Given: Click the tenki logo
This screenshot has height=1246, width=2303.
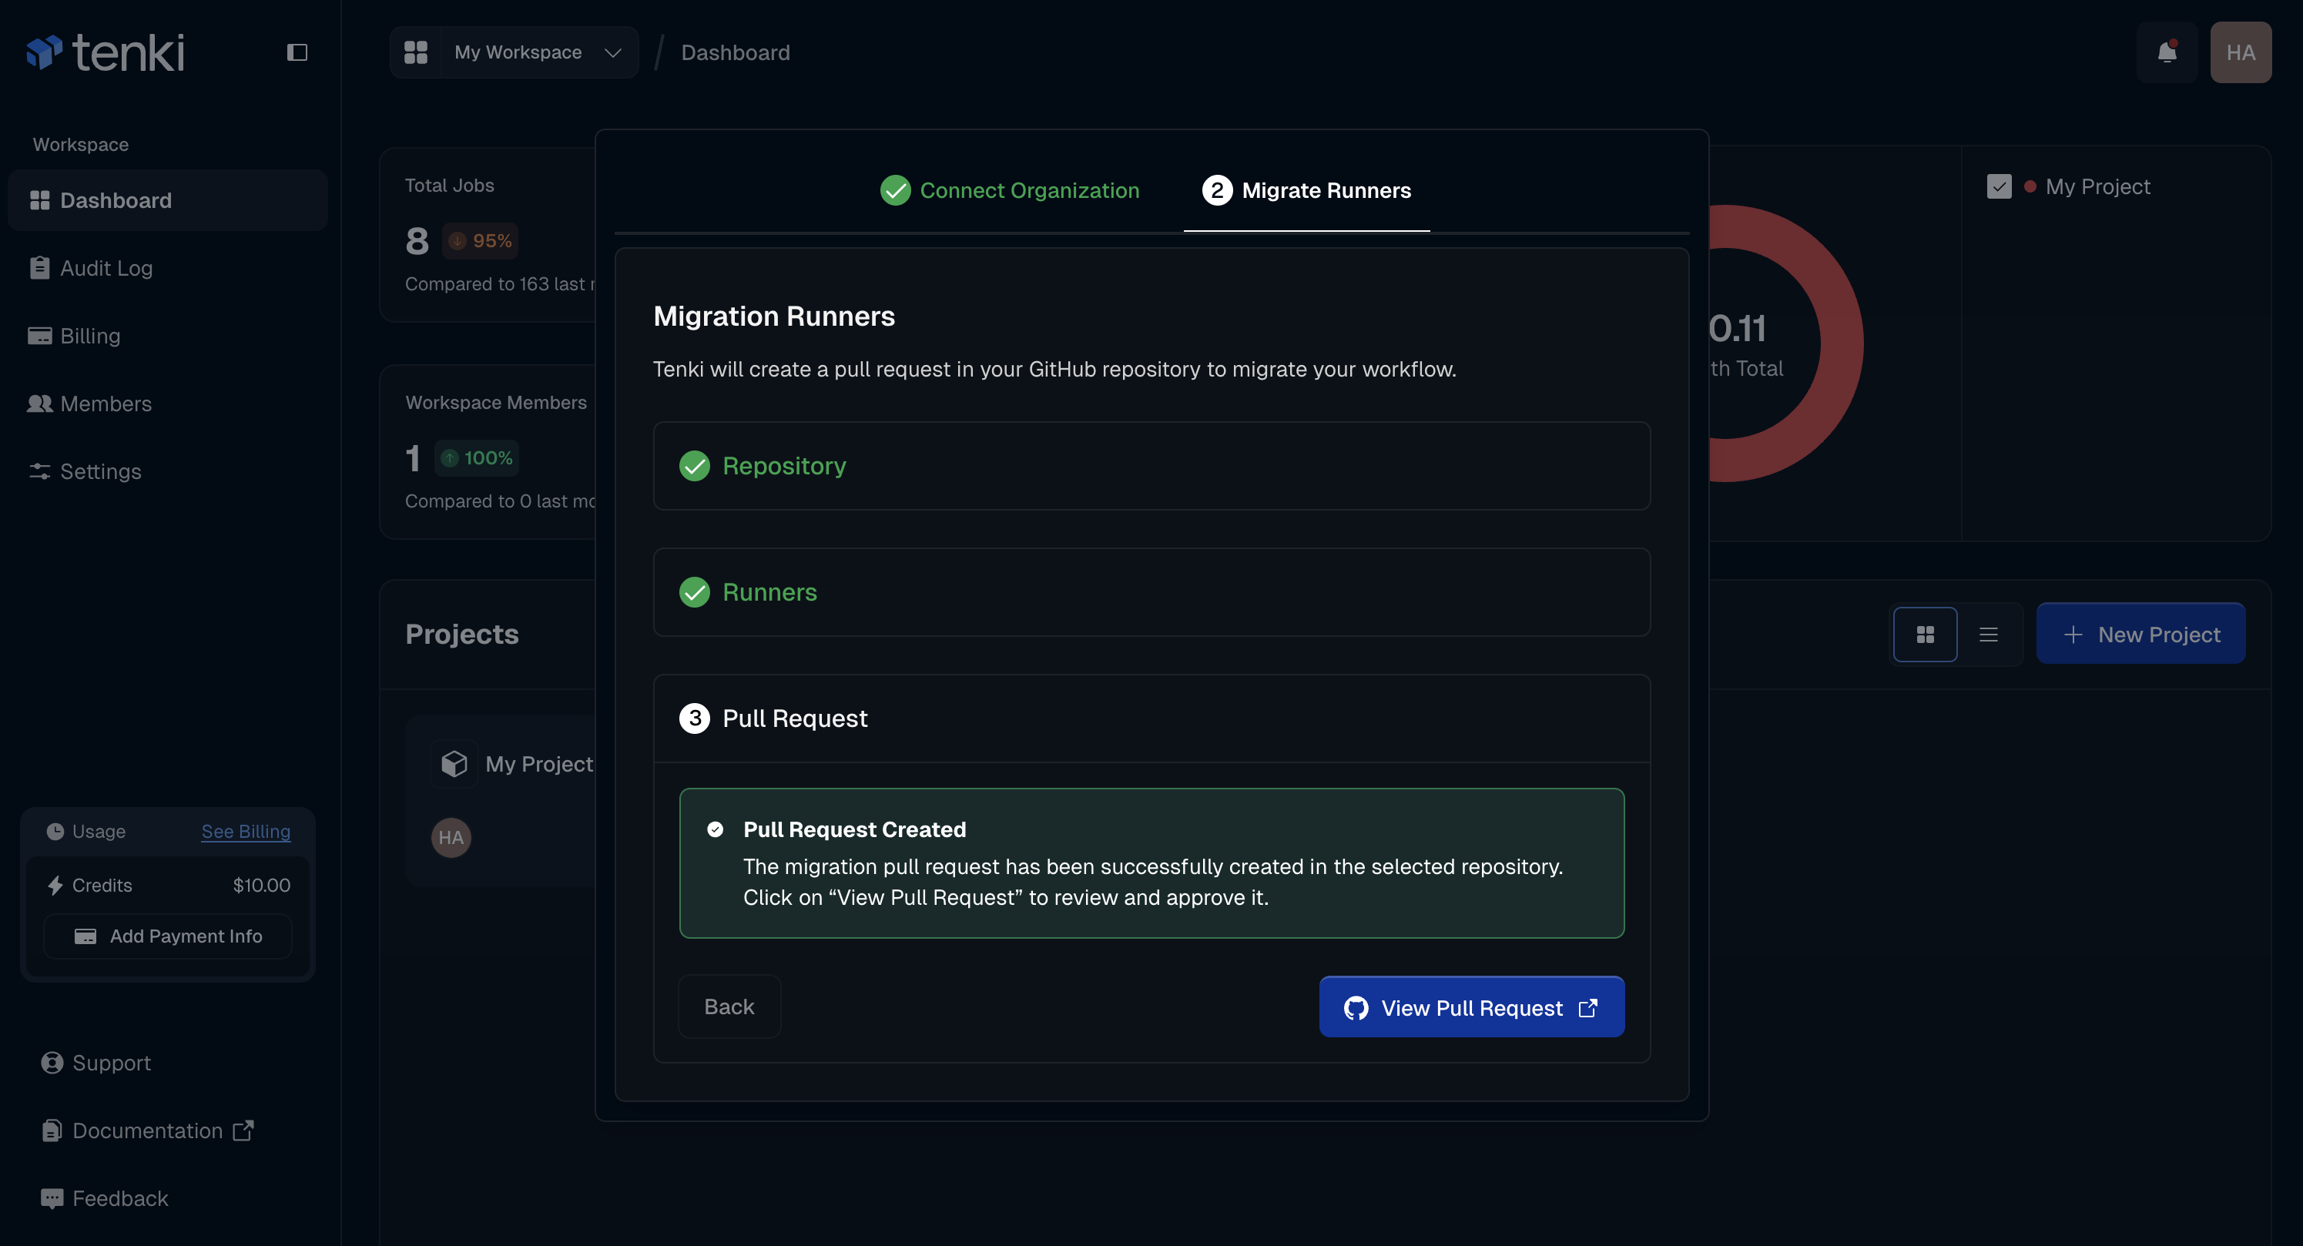Looking at the screenshot, I should point(106,52).
